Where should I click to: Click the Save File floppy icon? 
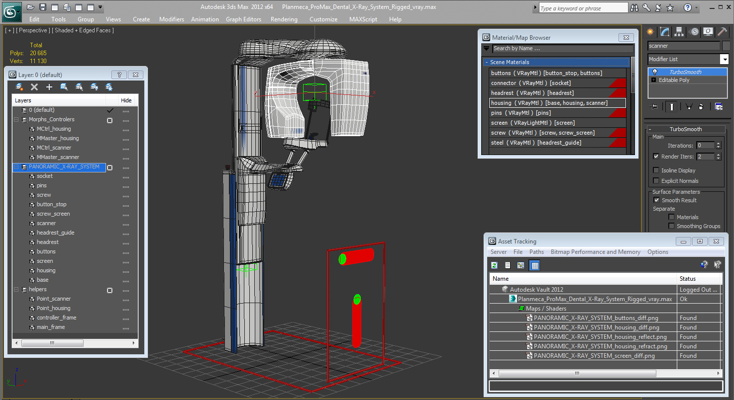(x=43, y=7)
